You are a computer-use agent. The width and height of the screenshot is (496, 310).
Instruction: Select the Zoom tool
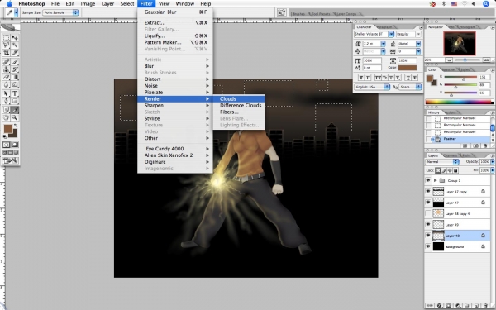click(x=15, y=117)
